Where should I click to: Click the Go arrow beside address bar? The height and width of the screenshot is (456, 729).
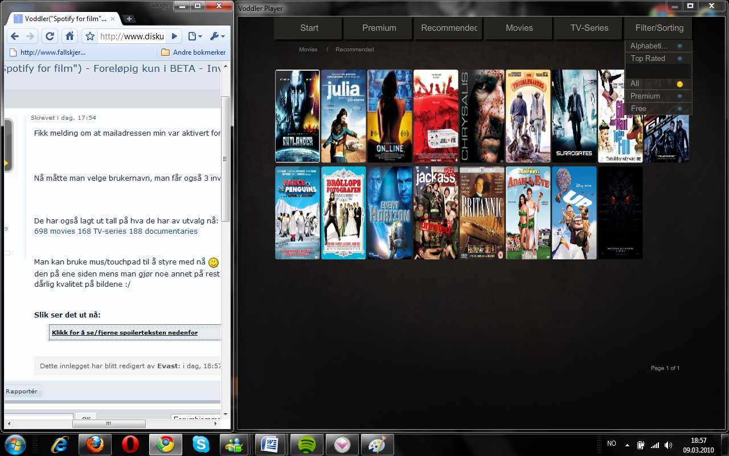(x=175, y=36)
